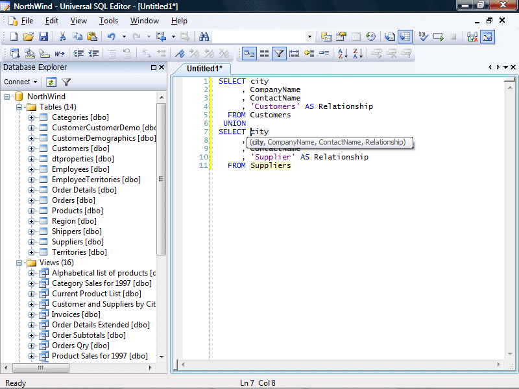Click the word wrap 'W' arrow icon
519x389 pixels.
(60, 53)
